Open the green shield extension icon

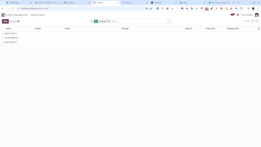click(202, 8)
